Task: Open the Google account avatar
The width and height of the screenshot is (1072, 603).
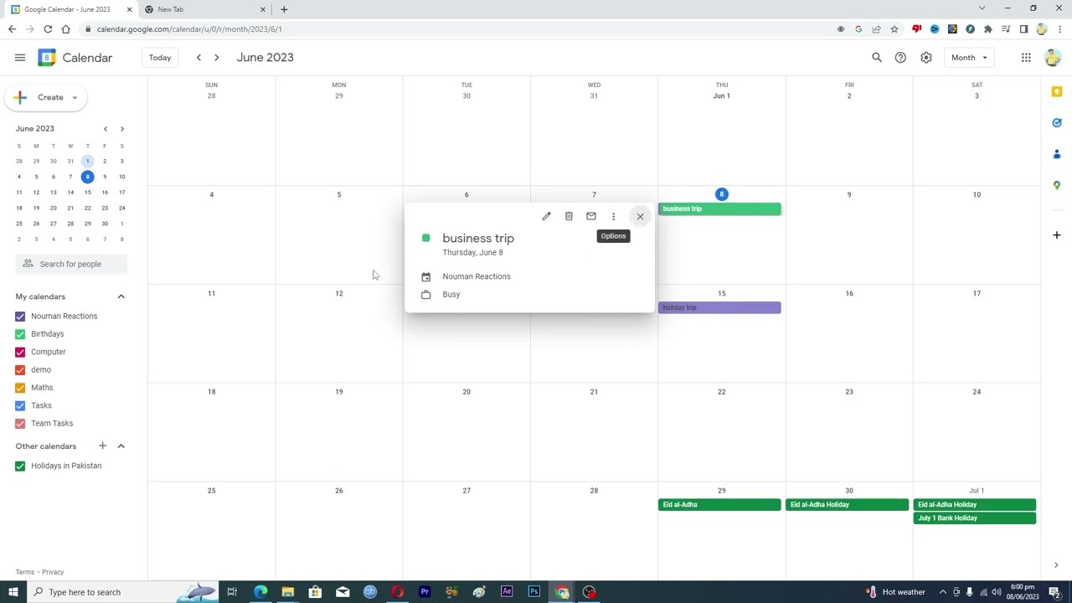Action: tap(1053, 58)
